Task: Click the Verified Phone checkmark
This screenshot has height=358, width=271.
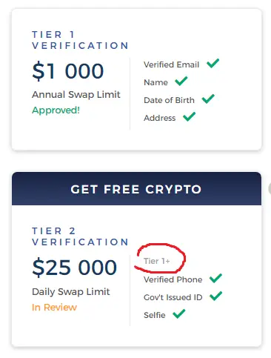Action: coord(215,278)
